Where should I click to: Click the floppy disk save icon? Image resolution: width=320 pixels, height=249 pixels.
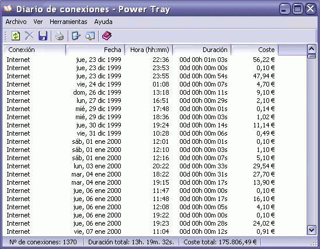coord(43,36)
